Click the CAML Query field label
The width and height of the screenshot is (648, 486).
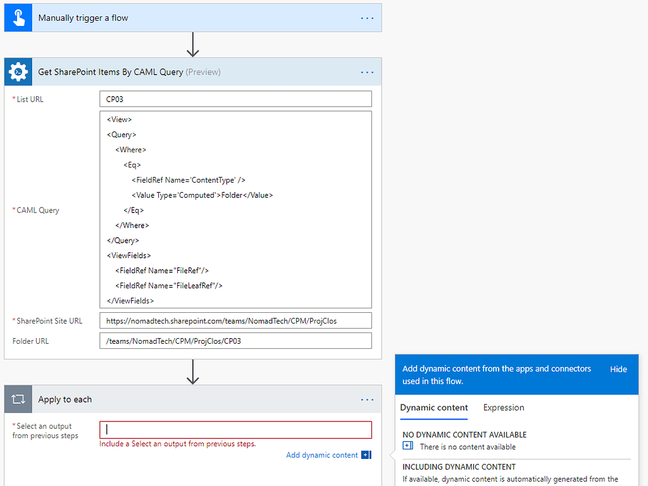(37, 210)
